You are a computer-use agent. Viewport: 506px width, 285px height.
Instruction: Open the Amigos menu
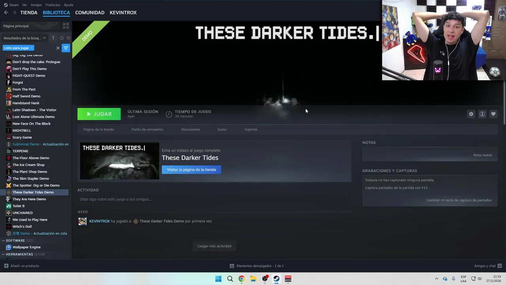click(x=36, y=5)
